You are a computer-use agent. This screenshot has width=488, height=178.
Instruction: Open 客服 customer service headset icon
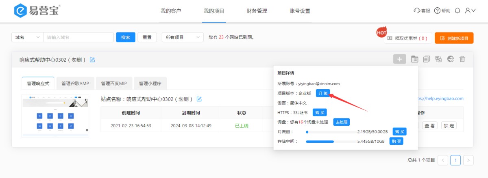tap(422, 11)
